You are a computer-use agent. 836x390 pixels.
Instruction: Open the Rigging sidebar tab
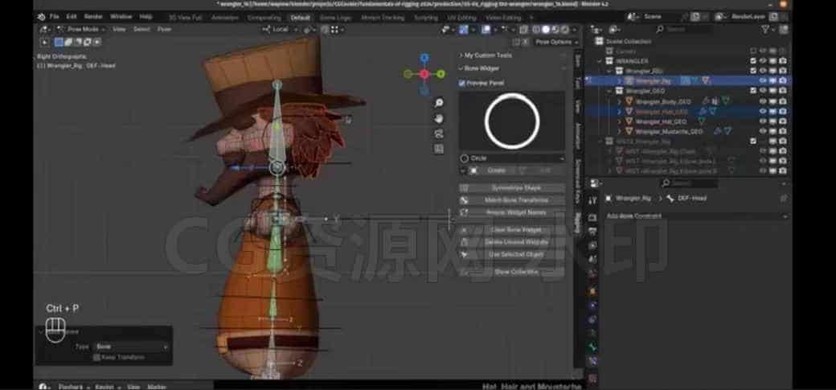click(x=577, y=222)
